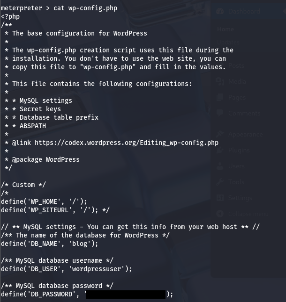The height and width of the screenshot is (302, 286).
Task: Click the Comments speech bubble icon
Action: tap(220, 114)
